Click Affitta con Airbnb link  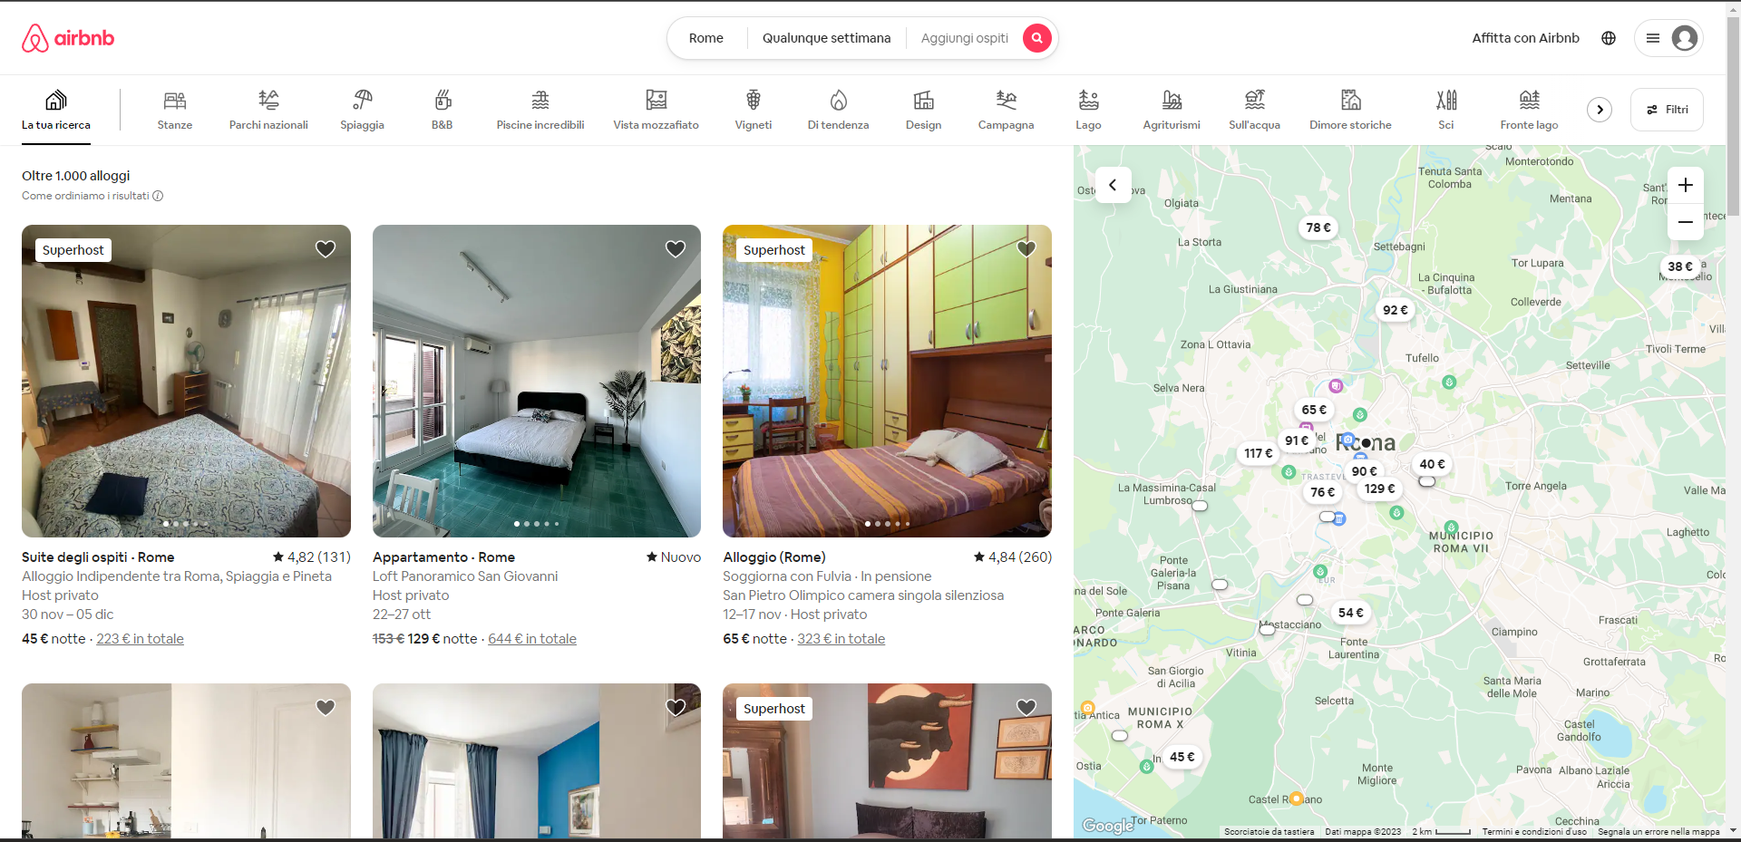point(1525,38)
